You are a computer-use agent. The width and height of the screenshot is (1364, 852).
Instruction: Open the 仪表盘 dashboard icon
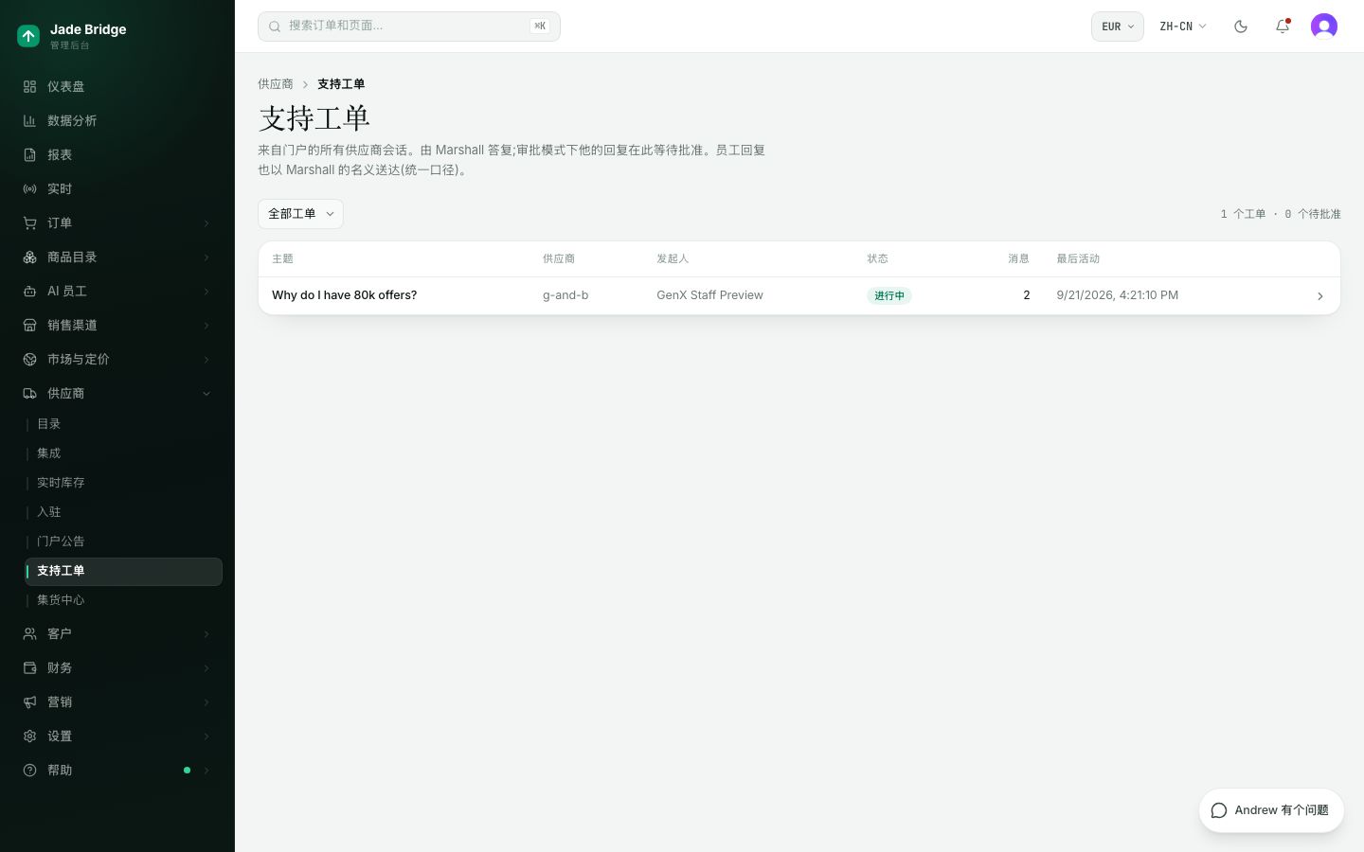[x=29, y=86]
